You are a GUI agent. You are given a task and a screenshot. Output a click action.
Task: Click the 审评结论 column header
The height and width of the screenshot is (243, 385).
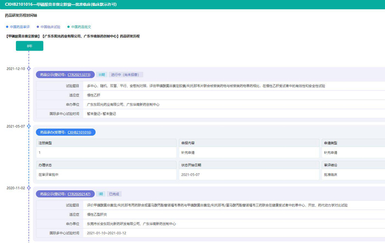[x=354, y=165]
